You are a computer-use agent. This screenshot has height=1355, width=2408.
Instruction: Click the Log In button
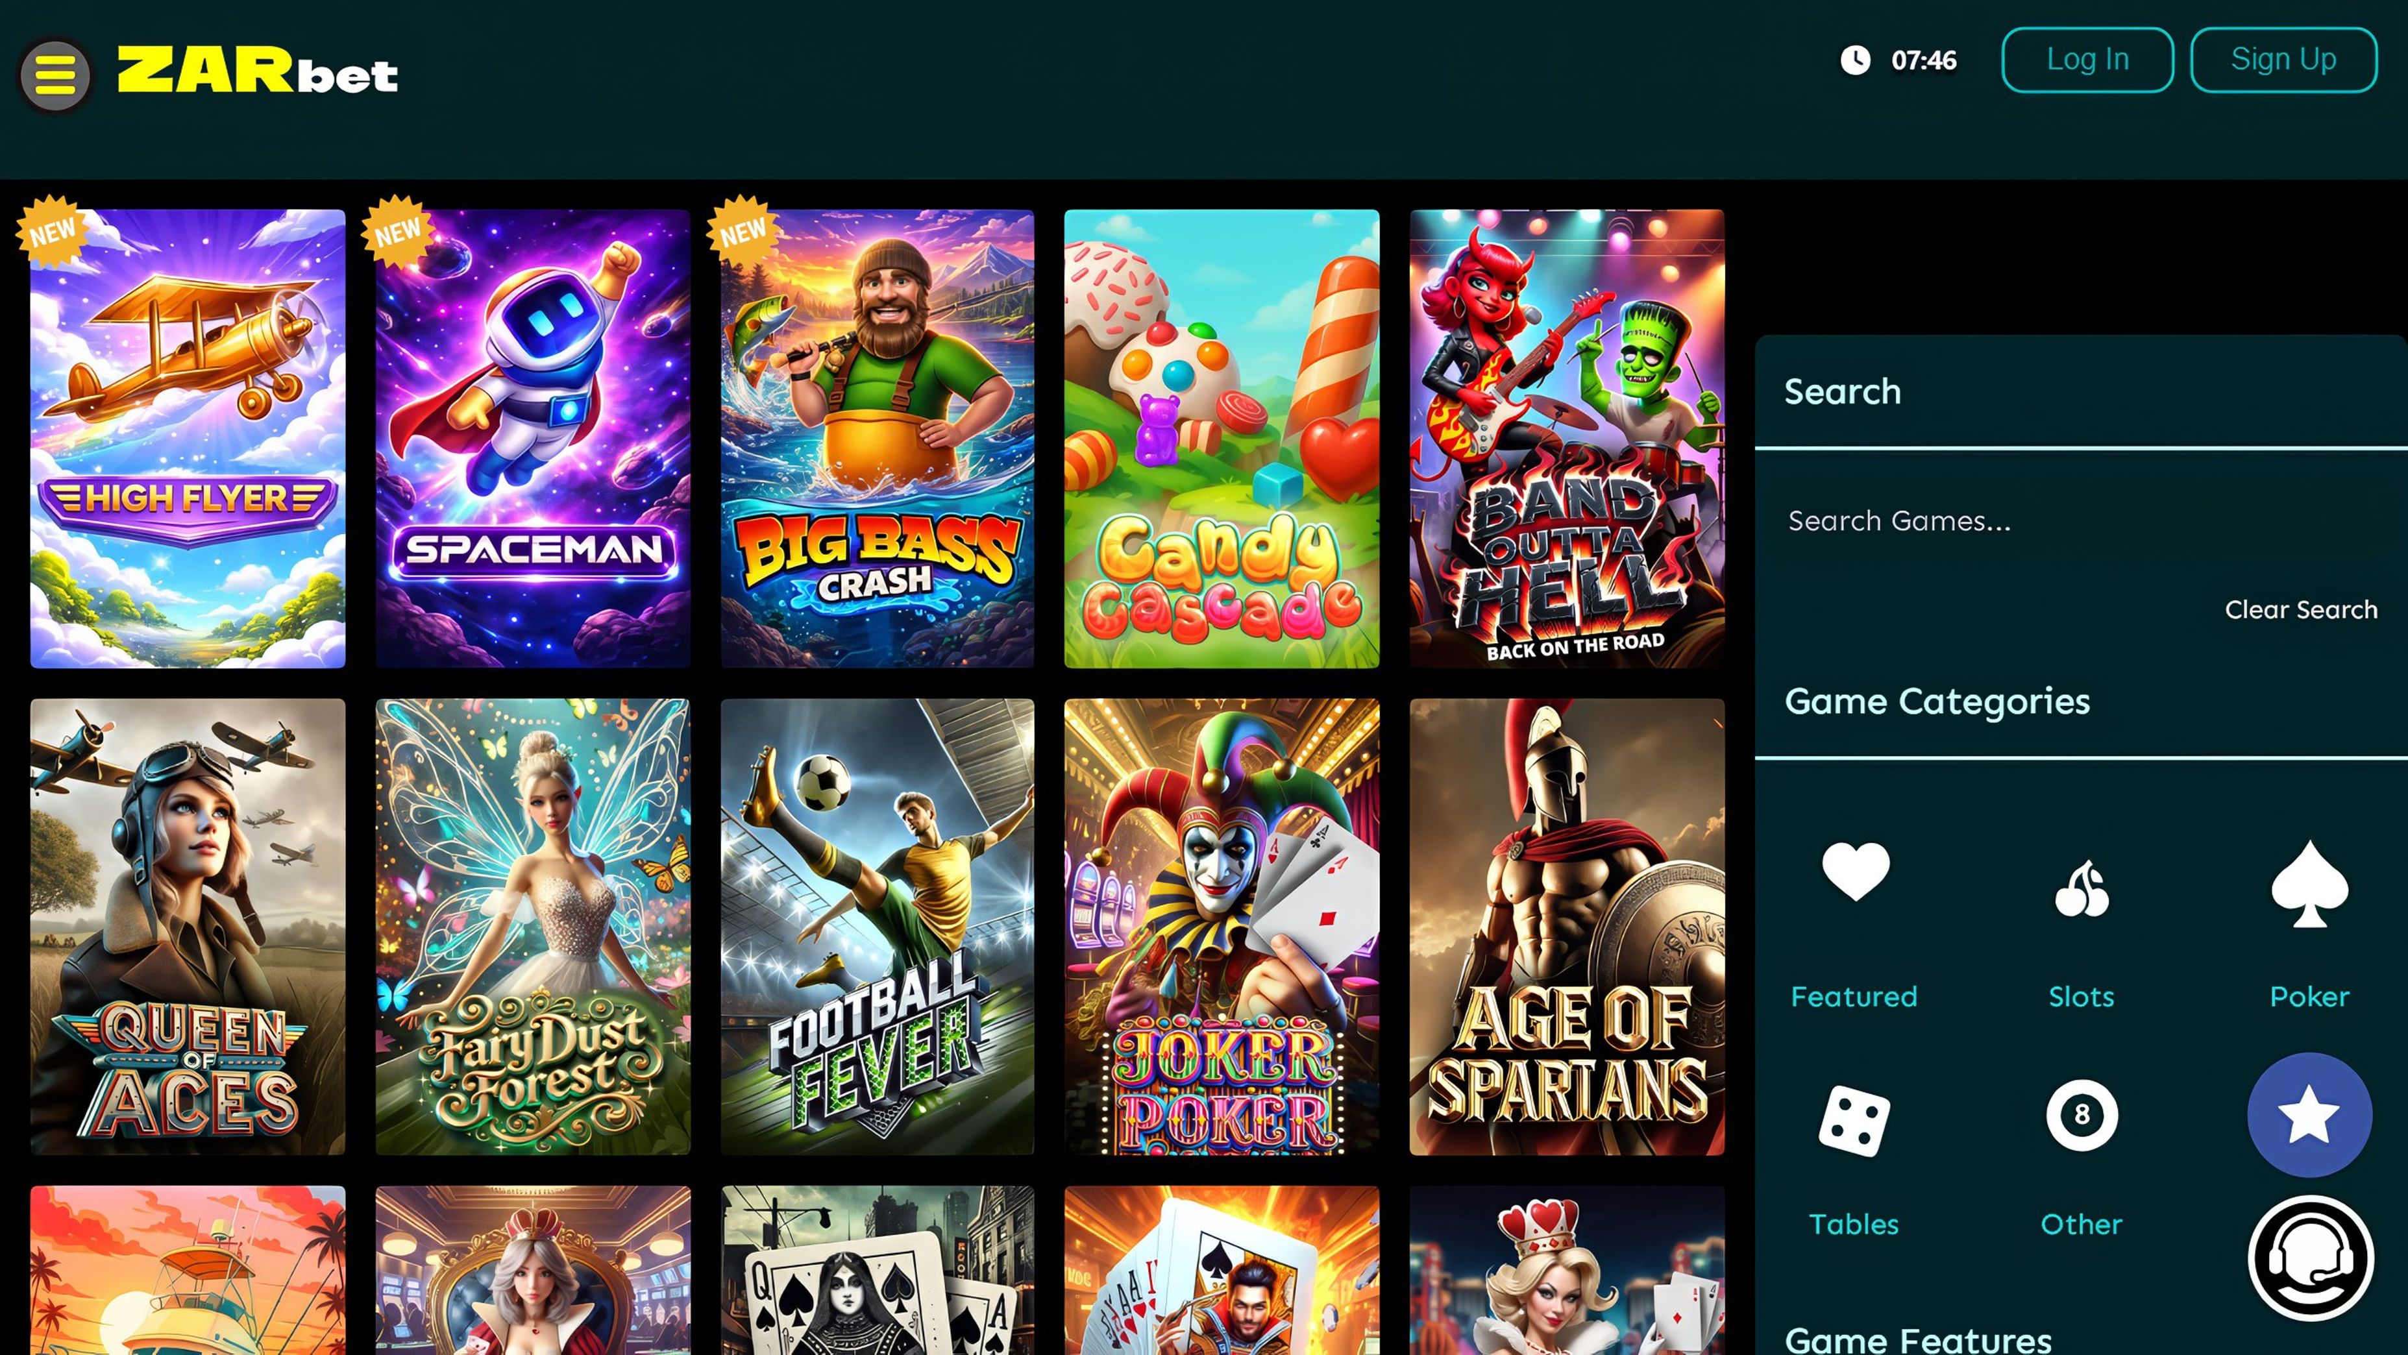point(2087,60)
